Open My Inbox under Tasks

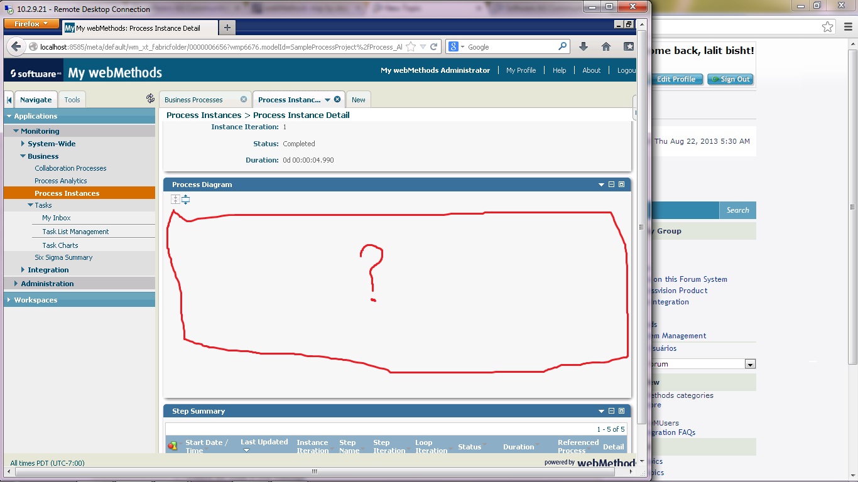tap(57, 218)
